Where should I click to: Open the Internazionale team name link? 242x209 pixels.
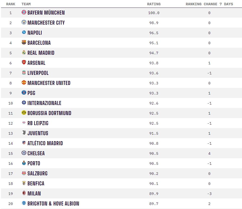(44, 103)
